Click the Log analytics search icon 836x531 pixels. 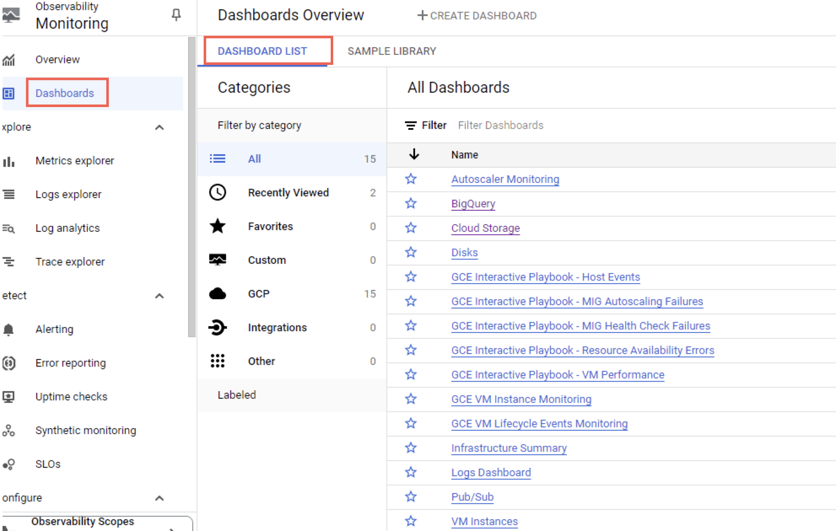pos(8,228)
